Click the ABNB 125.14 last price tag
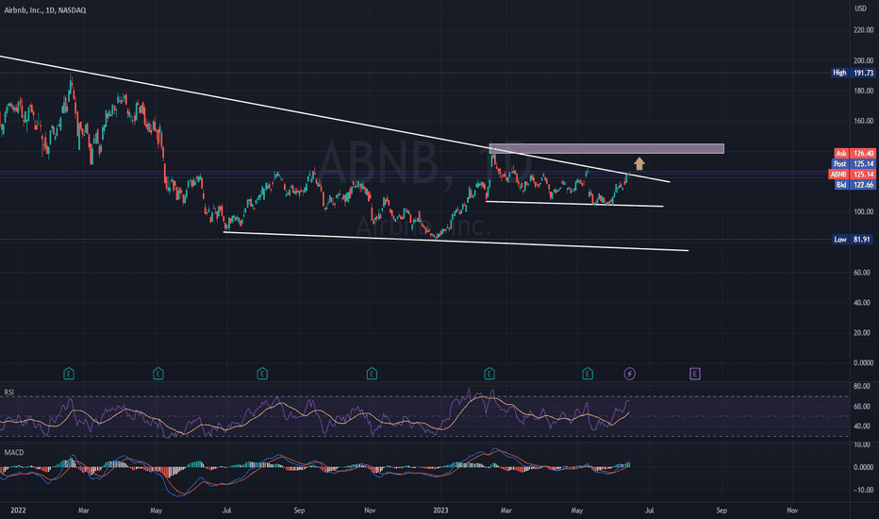Viewport: 879px width, 519px height. point(852,175)
